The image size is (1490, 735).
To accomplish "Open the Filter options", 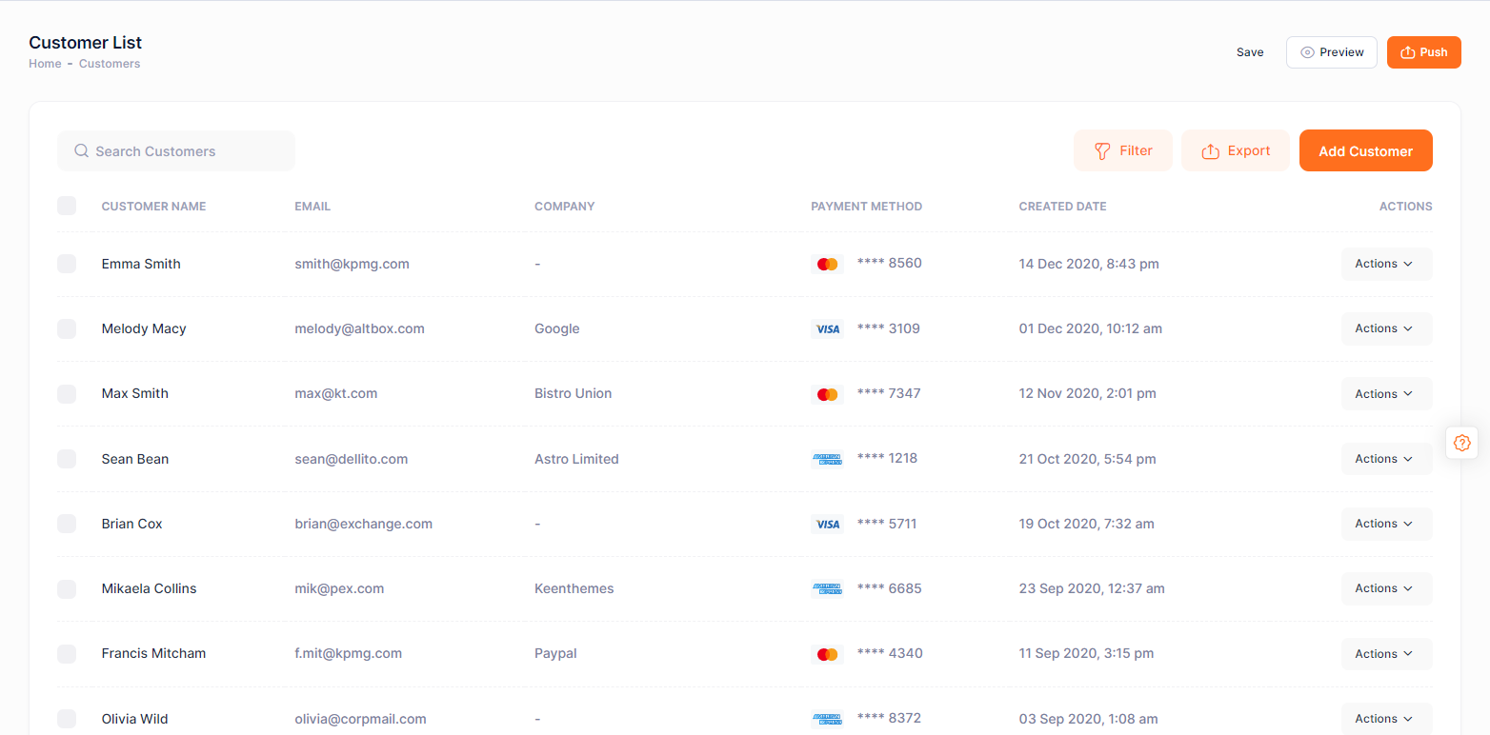I will point(1122,151).
